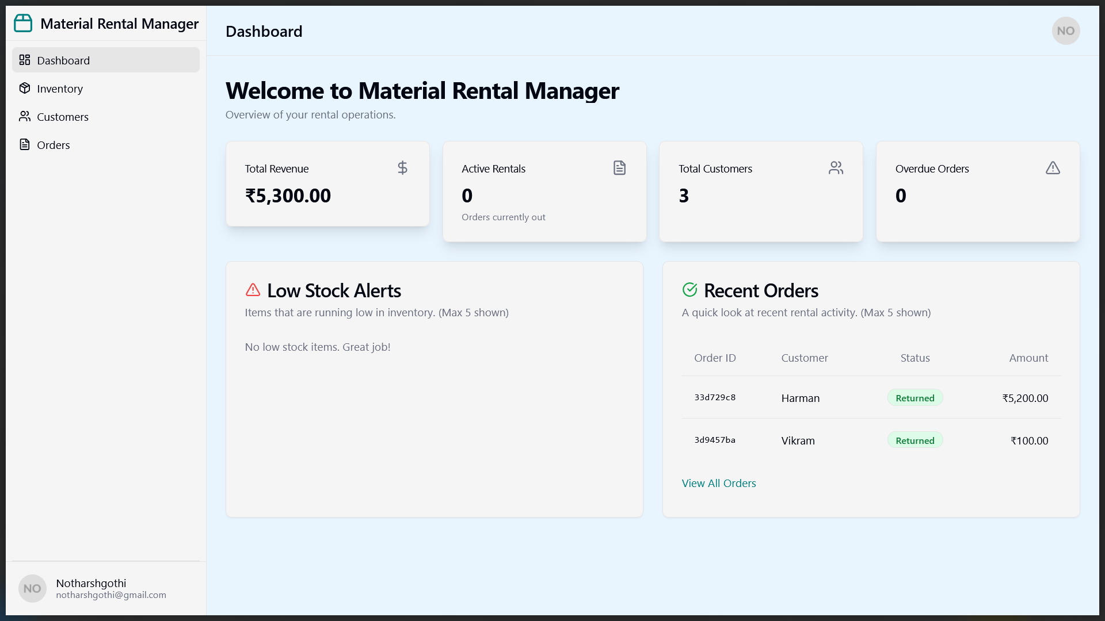
Task: Click the Status column header
Action: coord(915,358)
